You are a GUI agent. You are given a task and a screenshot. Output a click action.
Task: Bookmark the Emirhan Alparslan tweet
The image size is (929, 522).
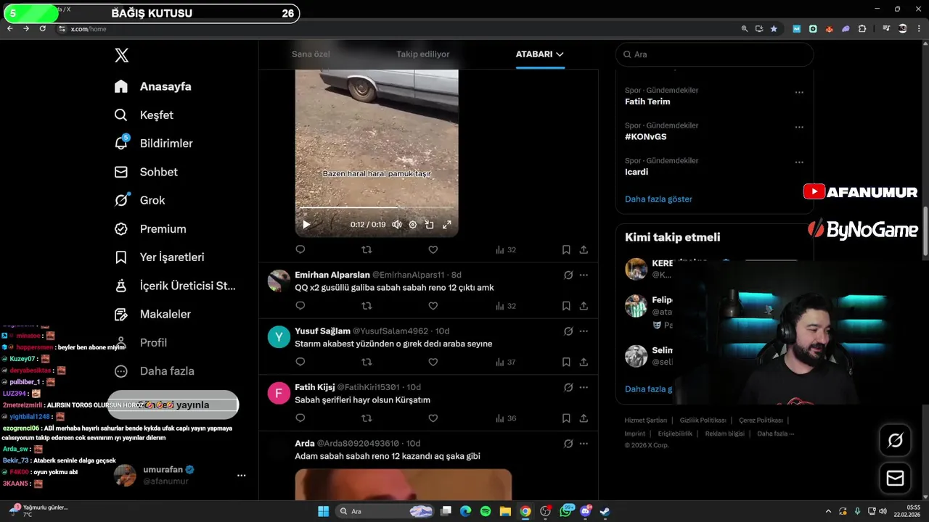coord(566,306)
